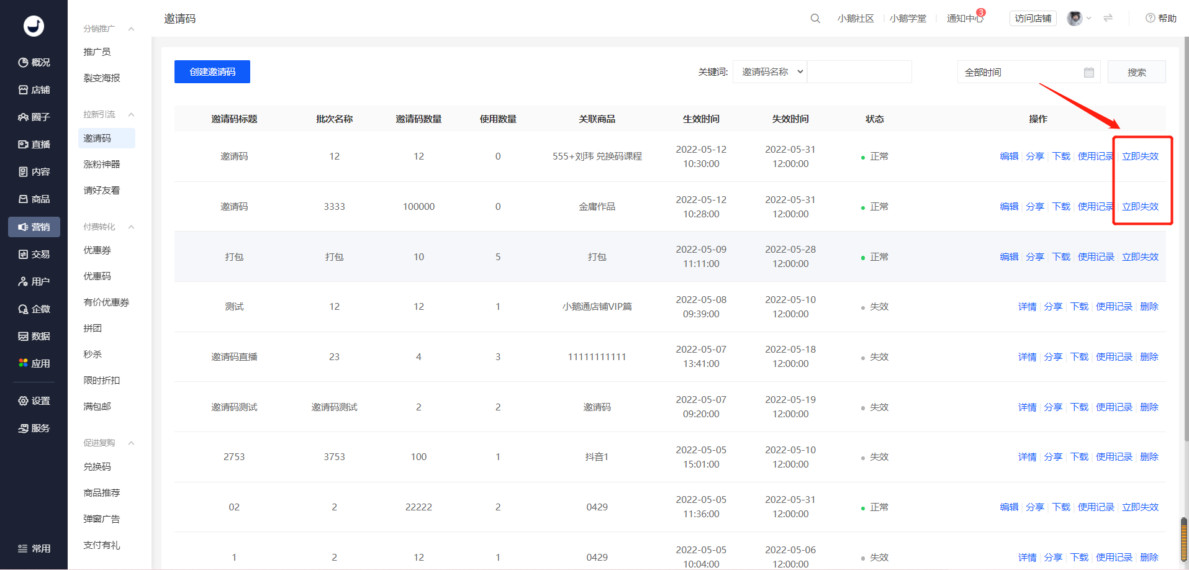Viewport: 1189px width, 570px height.
Task: Open 帮助 help link
Action: point(1161,18)
